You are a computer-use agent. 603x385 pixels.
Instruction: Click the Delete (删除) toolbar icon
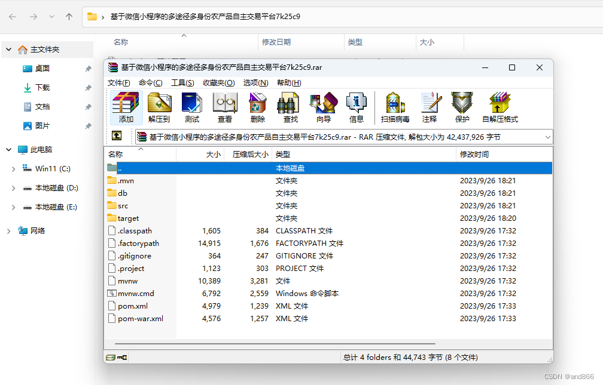[258, 107]
